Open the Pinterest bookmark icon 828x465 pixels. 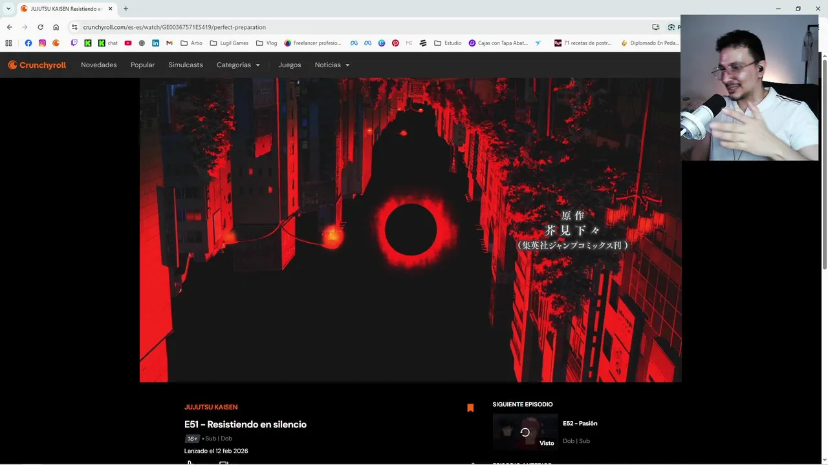tap(395, 43)
